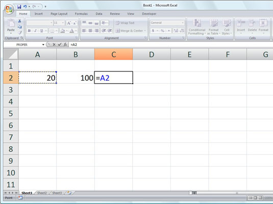Cut selection with the scissors icon
This screenshot has height=204, width=273.
point(20,21)
